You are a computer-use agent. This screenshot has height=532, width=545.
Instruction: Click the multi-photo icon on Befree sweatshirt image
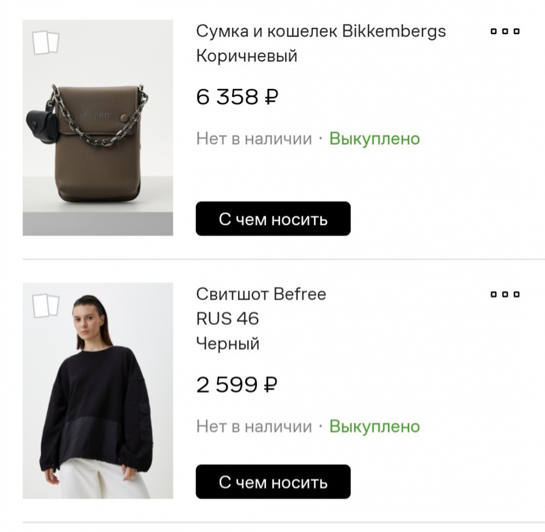[x=46, y=306]
